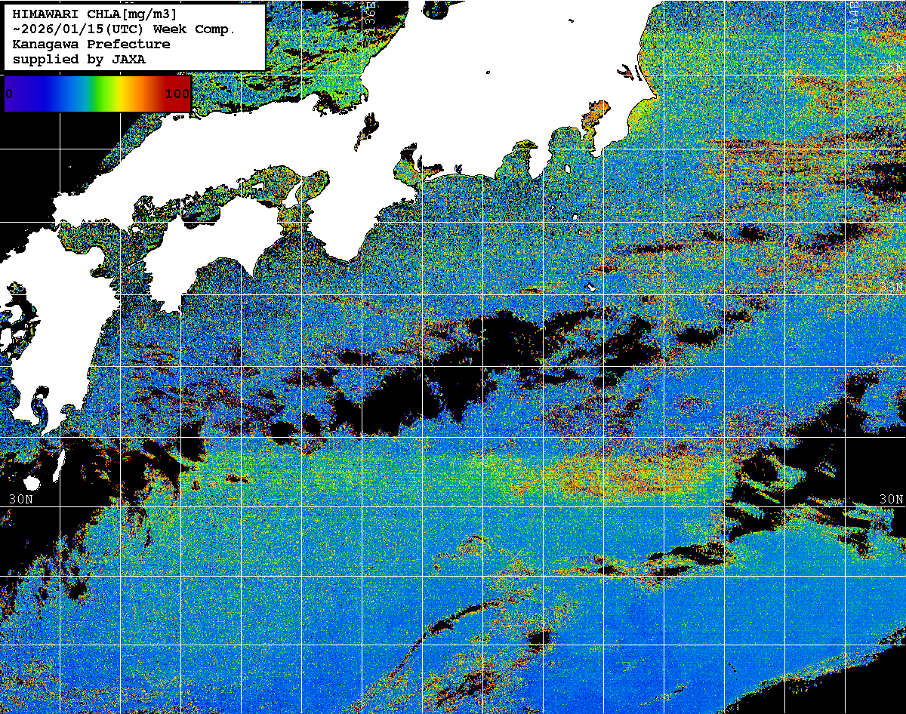Click the 0 label on color scale
Image resolution: width=906 pixels, height=714 pixels.
click(9, 94)
